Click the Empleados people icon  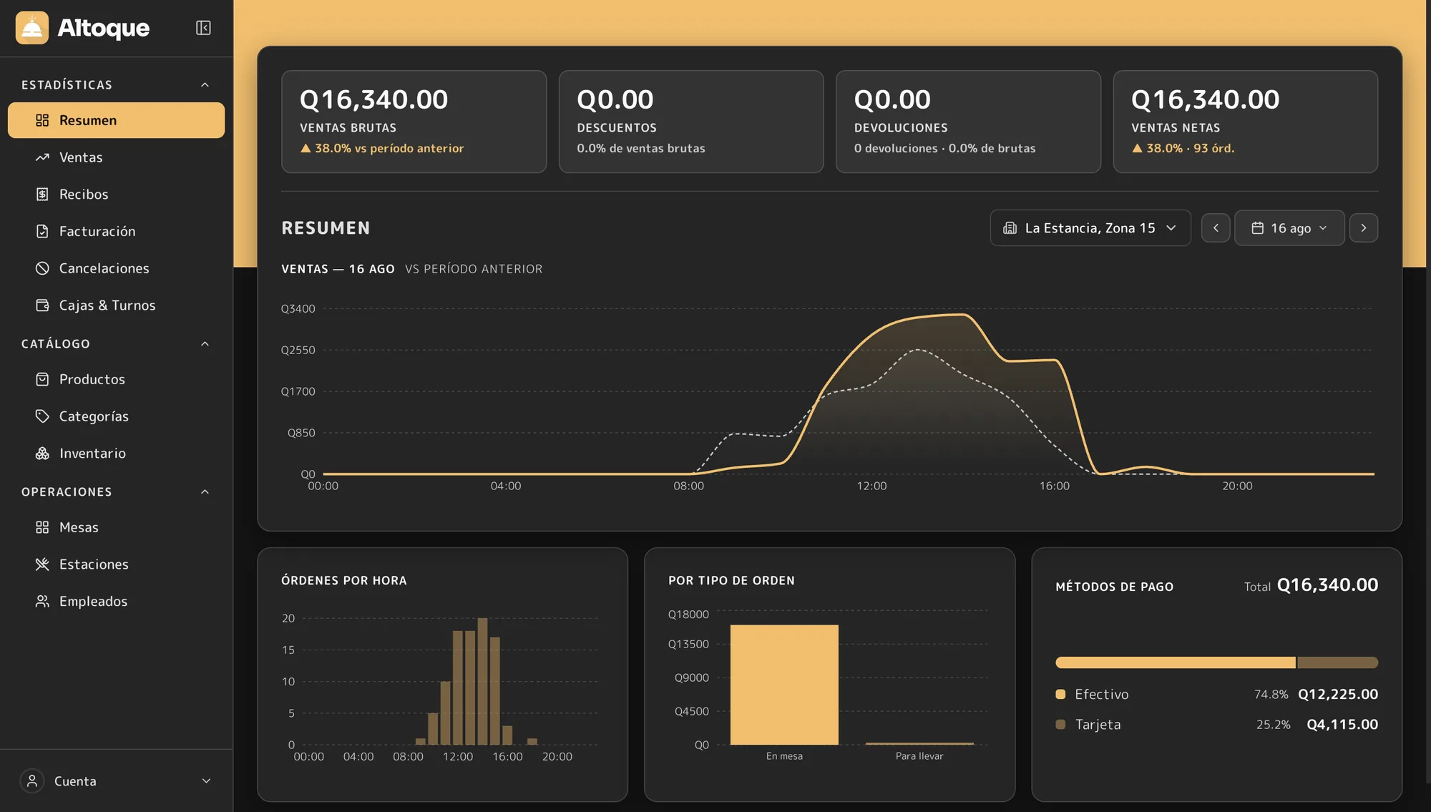point(42,602)
